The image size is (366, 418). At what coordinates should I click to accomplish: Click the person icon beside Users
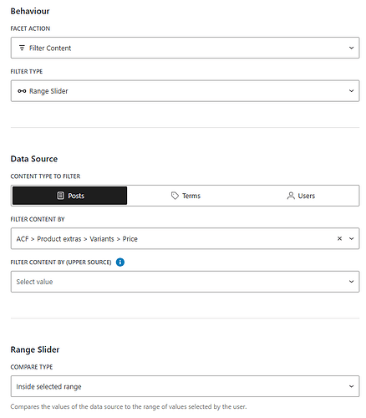coord(291,196)
